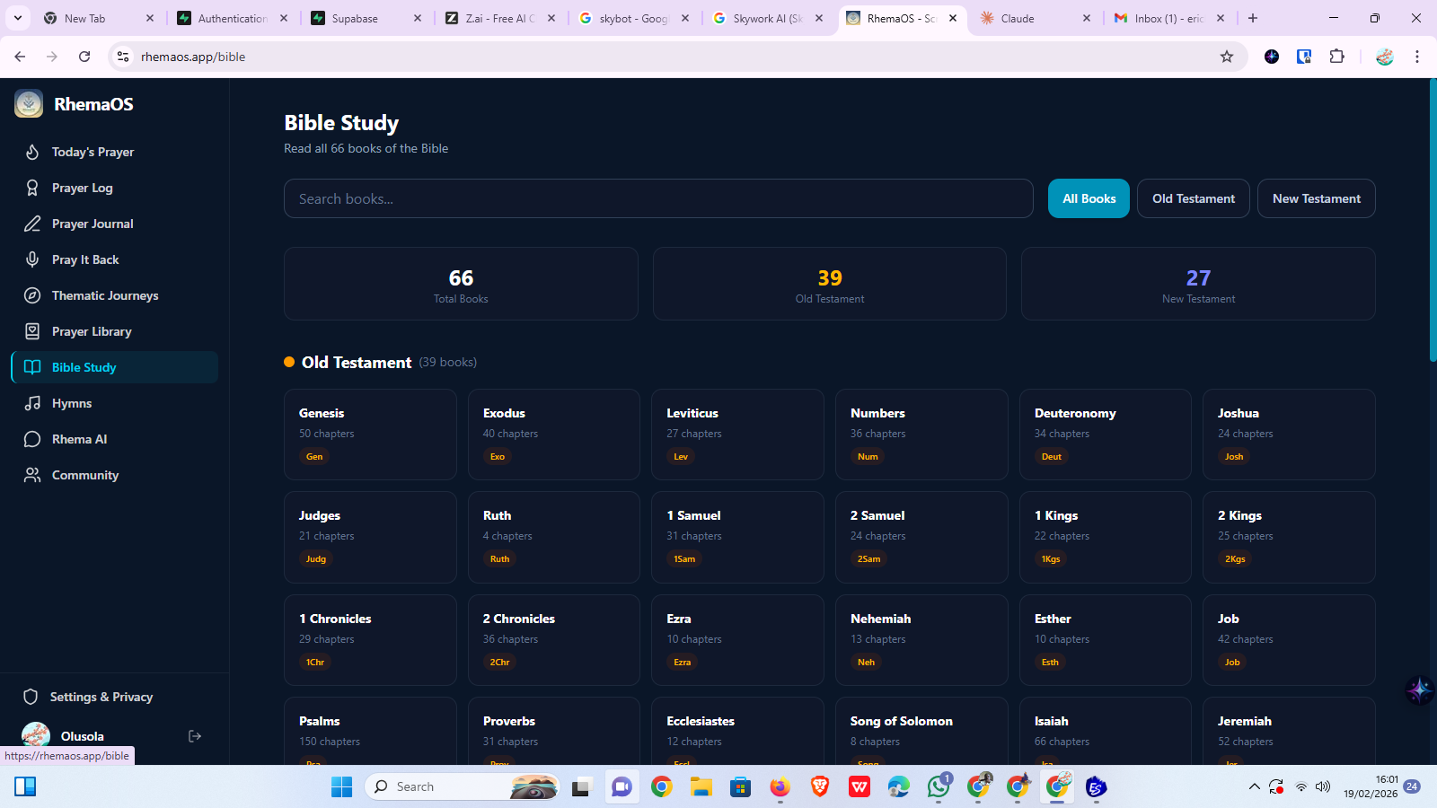Toggle the New Testament filter
The width and height of the screenshot is (1437, 808).
click(x=1316, y=198)
